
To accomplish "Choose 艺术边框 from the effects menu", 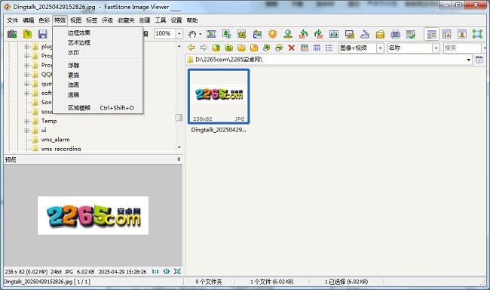I will tap(79, 42).
